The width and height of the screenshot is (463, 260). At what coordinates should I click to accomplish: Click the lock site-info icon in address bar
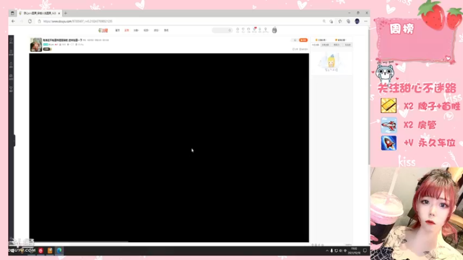click(39, 21)
